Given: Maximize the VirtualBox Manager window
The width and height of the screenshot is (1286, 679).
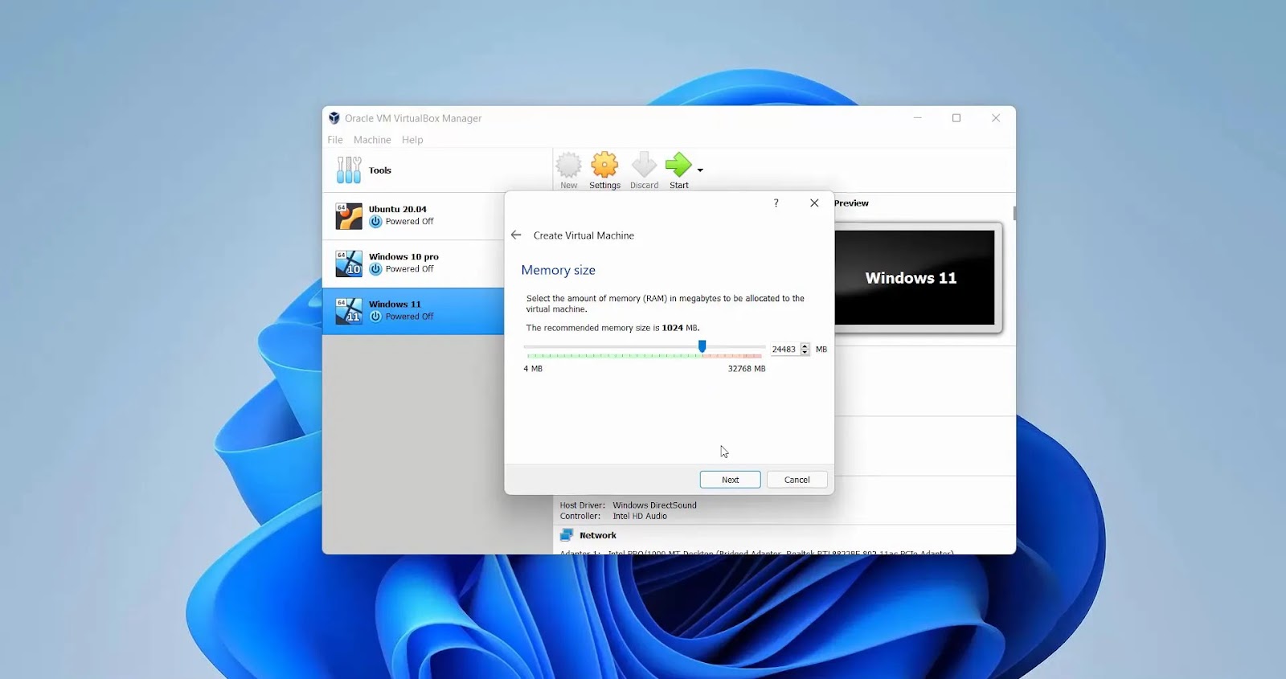Looking at the screenshot, I should (956, 118).
